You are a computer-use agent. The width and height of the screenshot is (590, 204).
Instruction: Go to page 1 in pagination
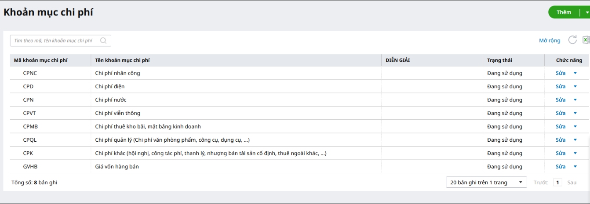pos(557,183)
